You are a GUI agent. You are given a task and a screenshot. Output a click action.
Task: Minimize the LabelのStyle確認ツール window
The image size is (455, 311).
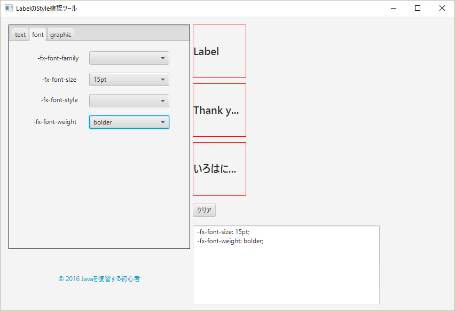click(394, 8)
